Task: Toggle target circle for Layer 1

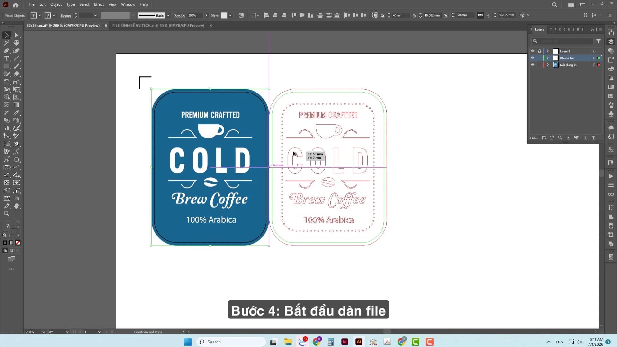Action: 594,51
